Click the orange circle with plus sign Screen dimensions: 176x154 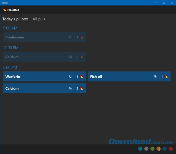point(159,149)
